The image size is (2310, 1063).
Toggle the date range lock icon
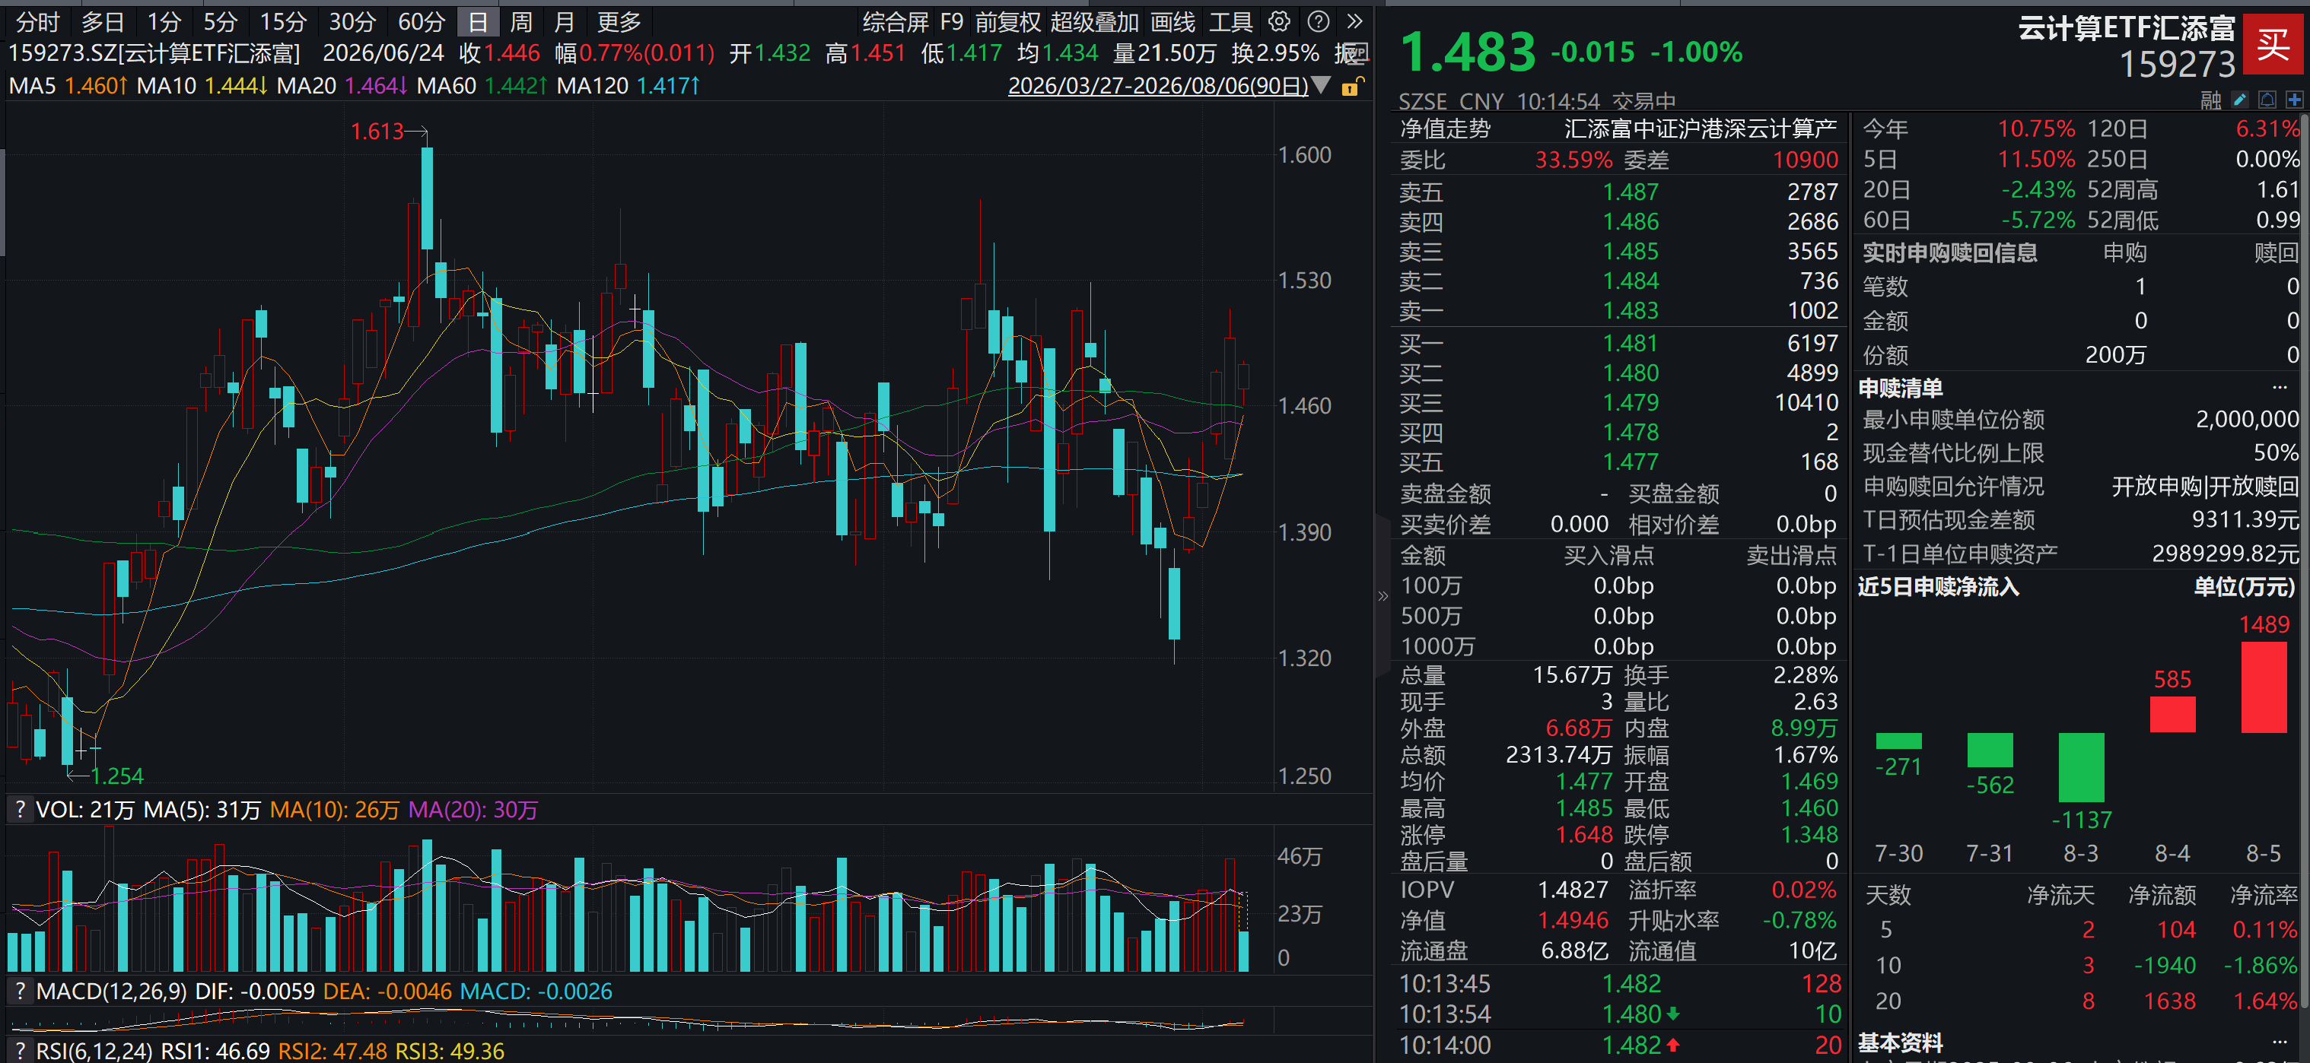pyautogui.click(x=1351, y=86)
